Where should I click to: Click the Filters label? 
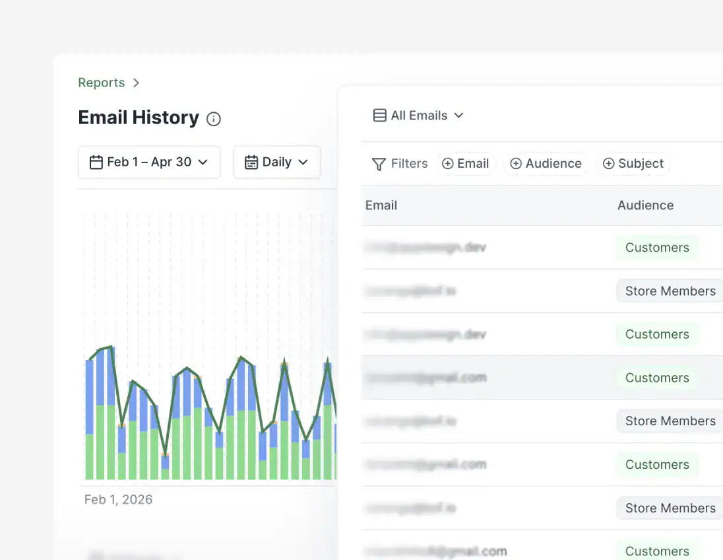tap(409, 163)
